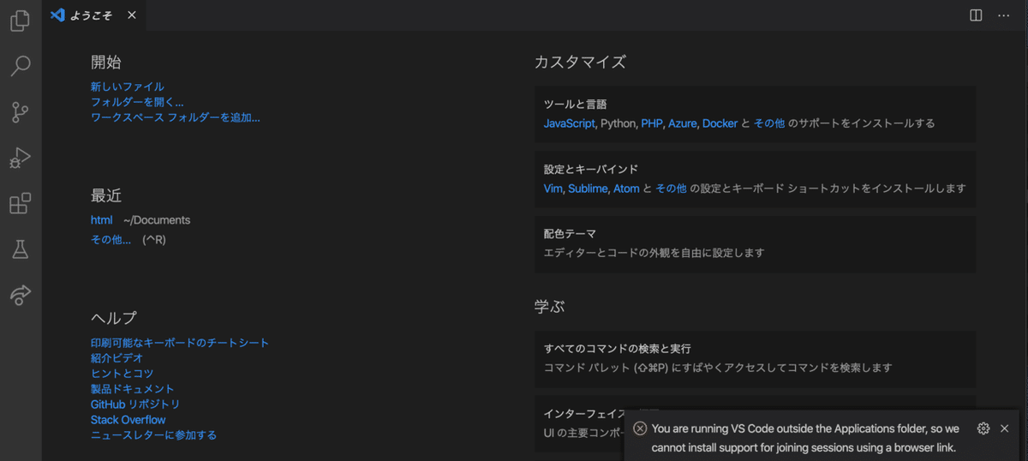Install Sublime keybindings link

click(x=588, y=189)
